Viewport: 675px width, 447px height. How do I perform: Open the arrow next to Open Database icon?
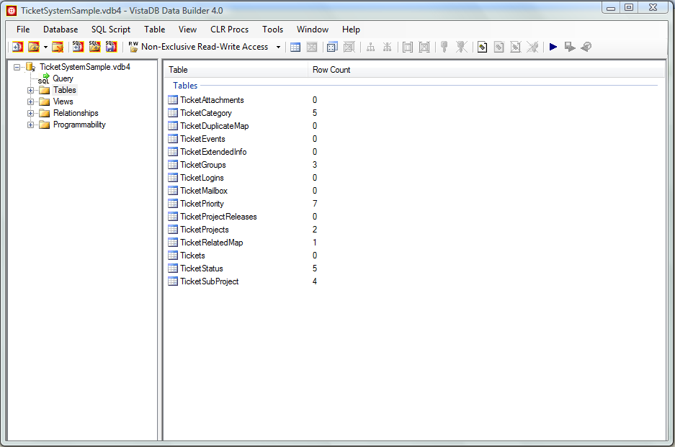click(x=45, y=47)
